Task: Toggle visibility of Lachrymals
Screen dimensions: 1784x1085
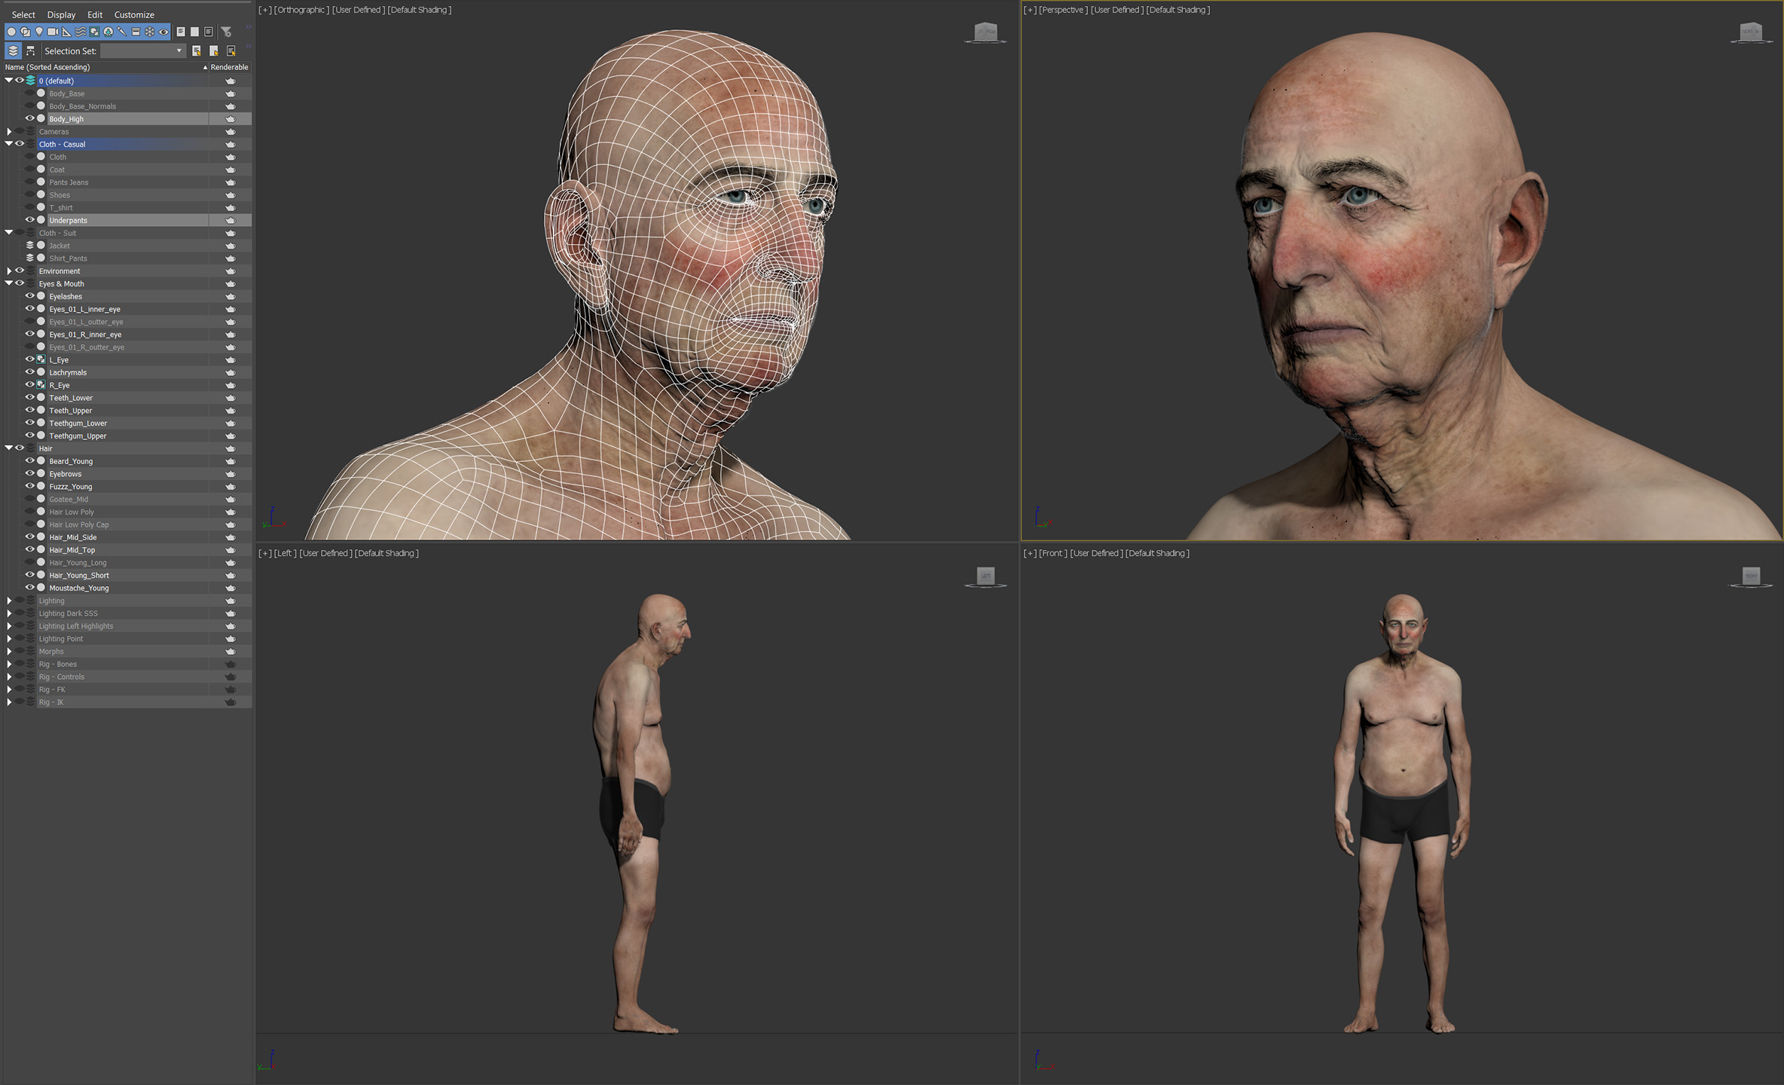Action: coord(30,372)
